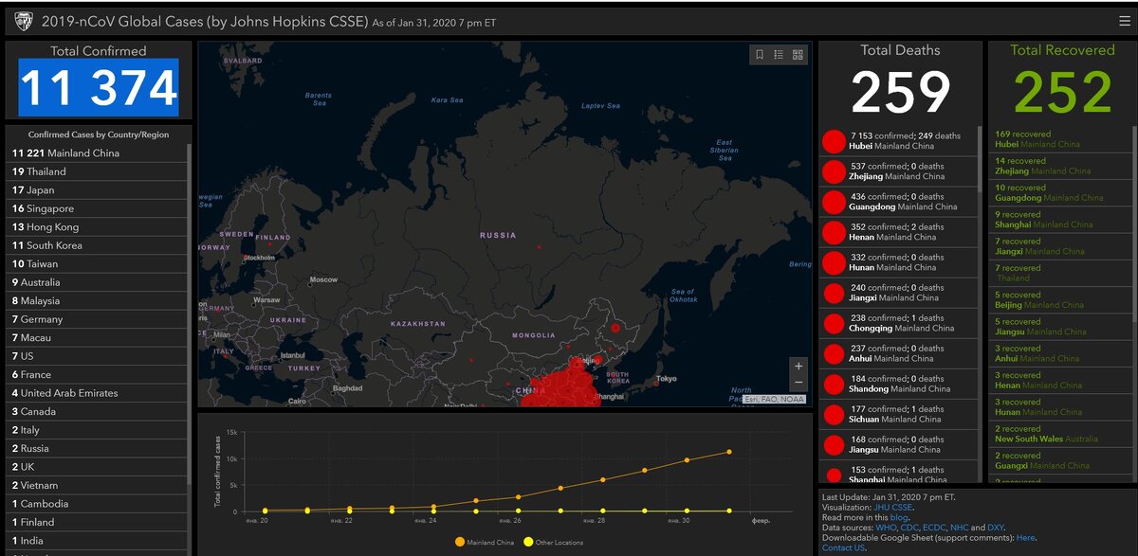
Task: Select '19 Thailand' in country list
Action: point(96,171)
